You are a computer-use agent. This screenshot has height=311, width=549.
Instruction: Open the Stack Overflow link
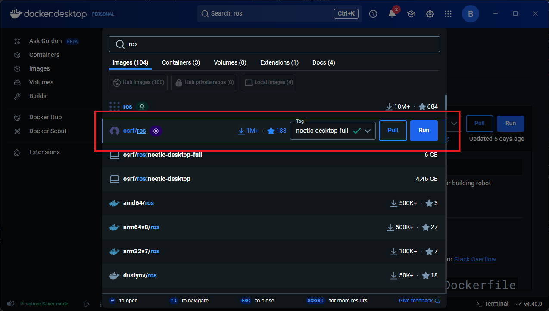(x=475, y=260)
